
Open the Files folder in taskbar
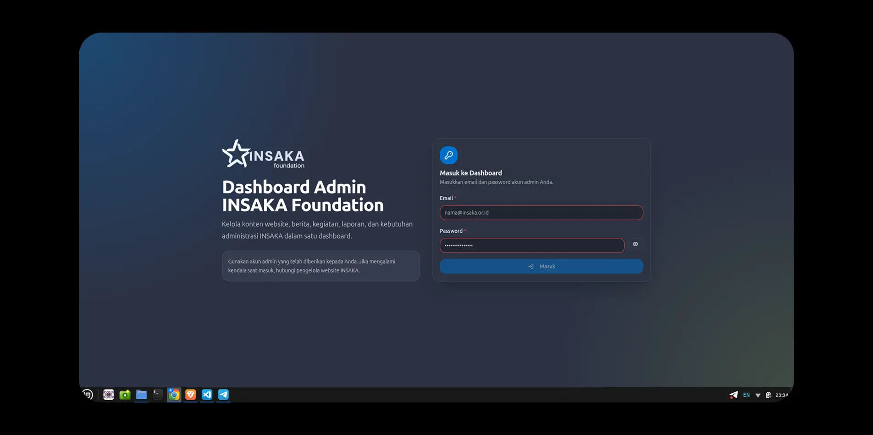(141, 395)
